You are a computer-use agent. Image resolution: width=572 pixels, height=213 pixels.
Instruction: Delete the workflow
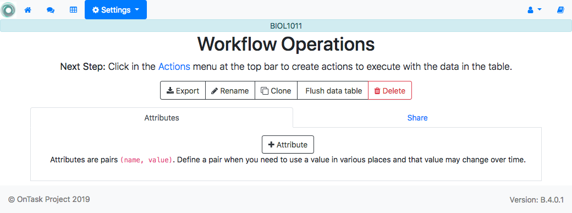(390, 91)
